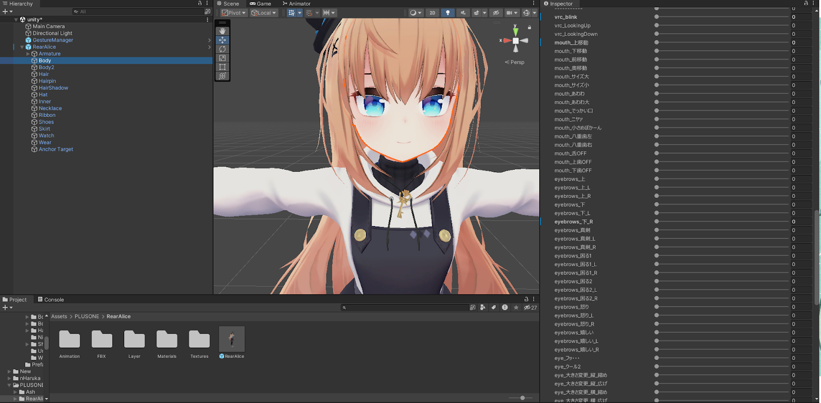The height and width of the screenshot is (403, 821).
Task: Open the scene draw mode dropdown
Action: 416,13
